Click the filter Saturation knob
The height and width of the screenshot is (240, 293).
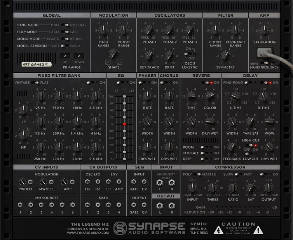264,30
